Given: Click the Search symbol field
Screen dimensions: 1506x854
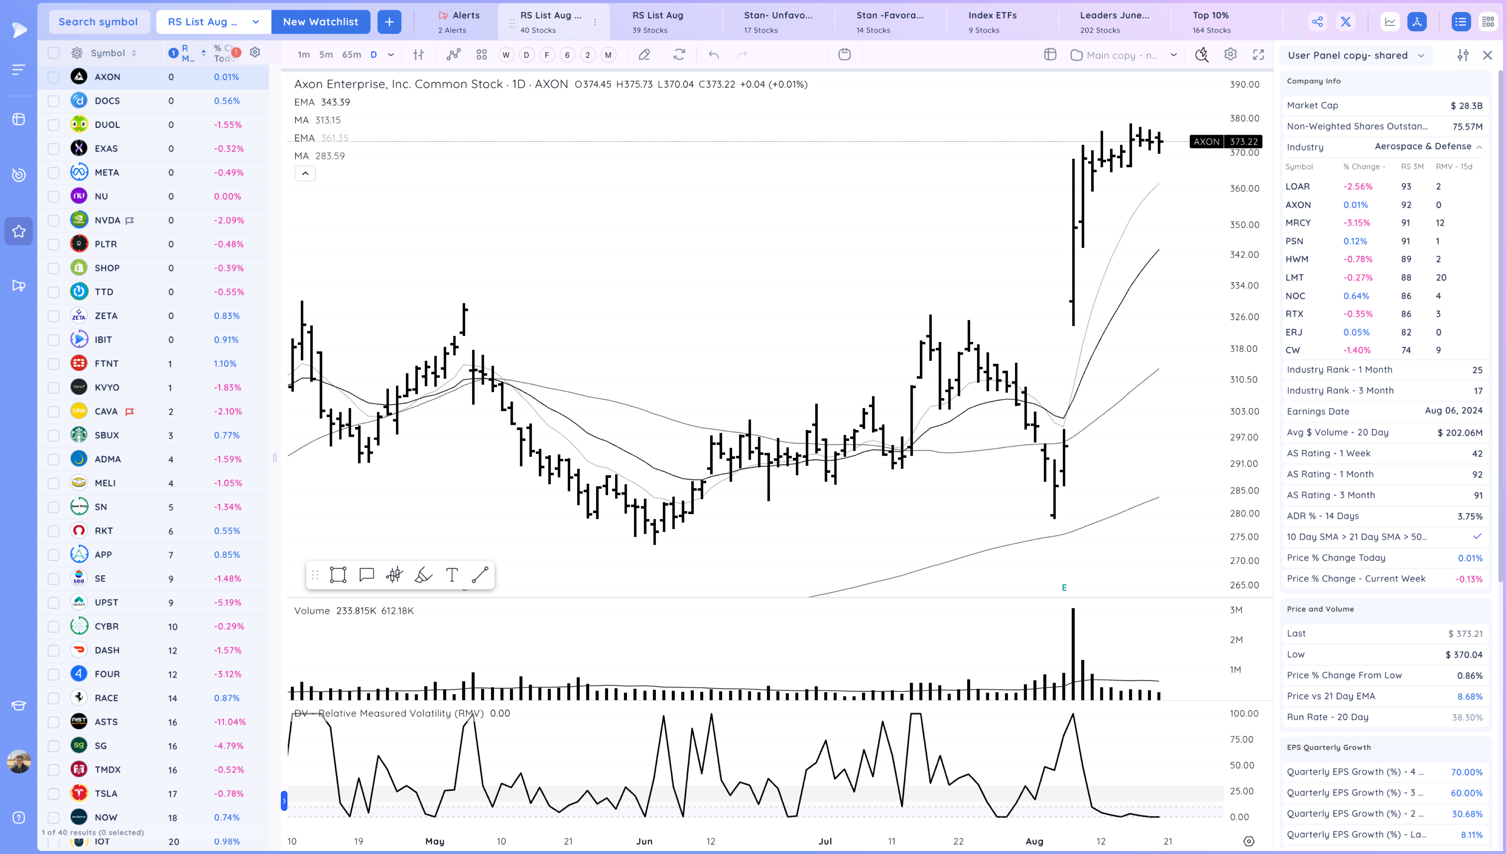Looking at the screenshot, I should [98, 22].
